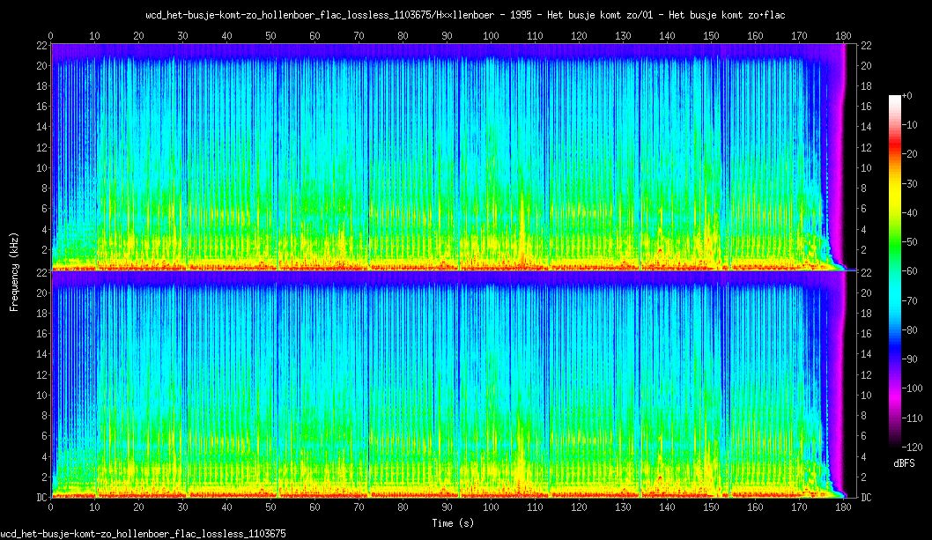Click the '-60' value on the dBFS scale
This screenshot has width=932, height=540.
(x=910, y=271)
